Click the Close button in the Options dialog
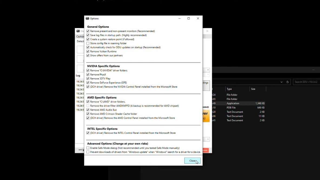This screenshot has width=320, height=180. click(x=192, y=161)
